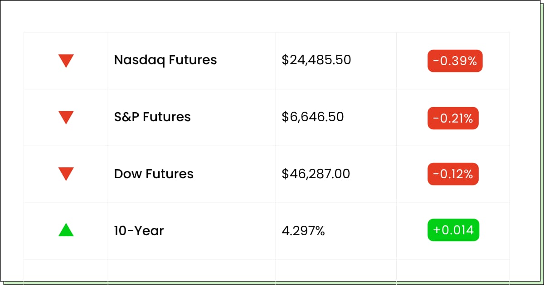This screenshot has height=285, width=544.
Task: Click the $46,287.00 price value
Action: pyautogui.click(x=316, y=174)
